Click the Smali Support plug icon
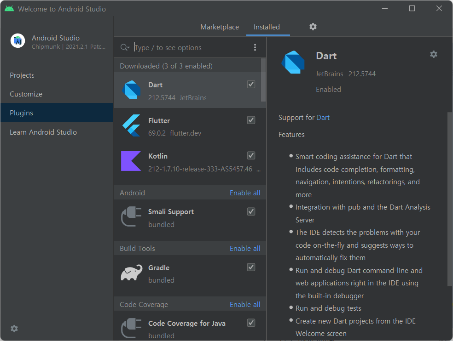Screen dimensions: 453x341 tap(131, 216)
